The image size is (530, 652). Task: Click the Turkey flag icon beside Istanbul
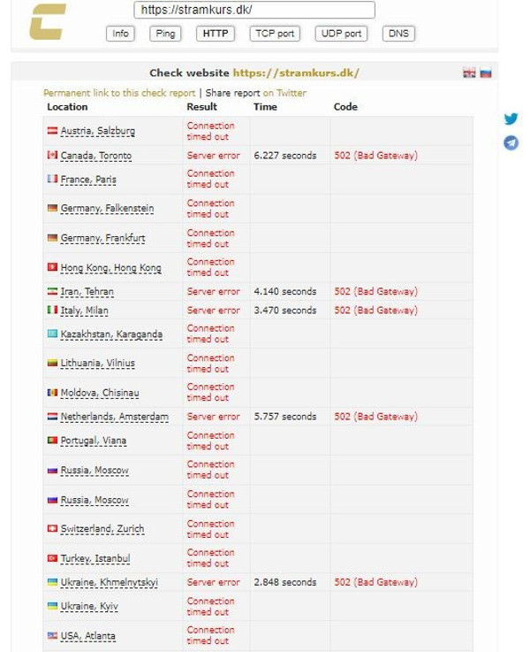52,558
